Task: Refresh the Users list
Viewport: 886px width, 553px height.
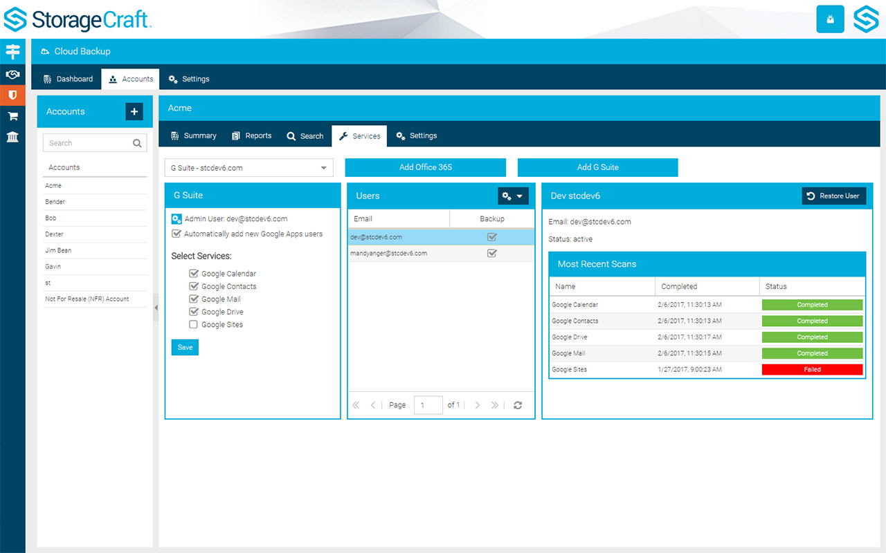Action: [x=518, y=405]
